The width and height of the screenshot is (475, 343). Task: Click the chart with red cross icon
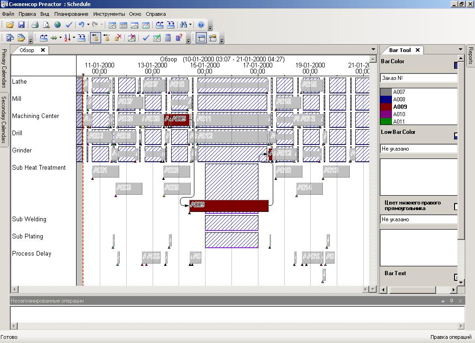coord(132,38)
